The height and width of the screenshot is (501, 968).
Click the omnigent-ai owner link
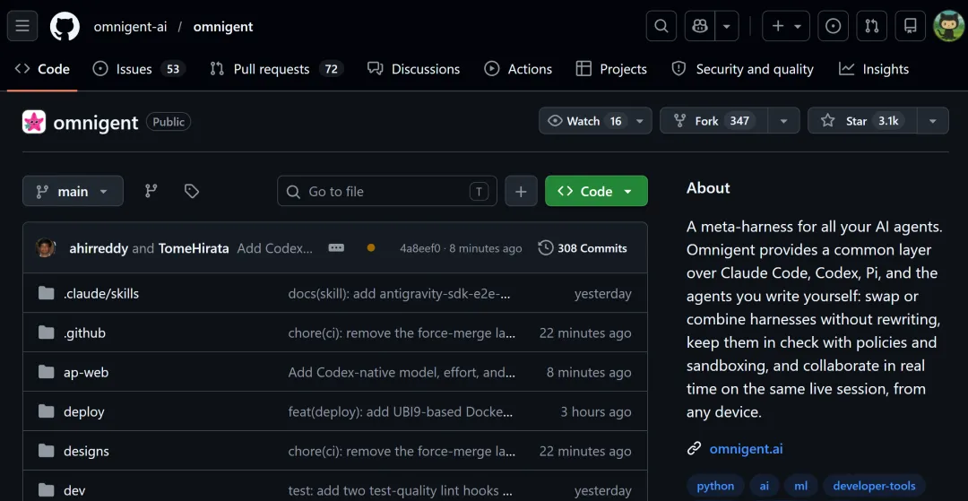[x=130, y=27]
